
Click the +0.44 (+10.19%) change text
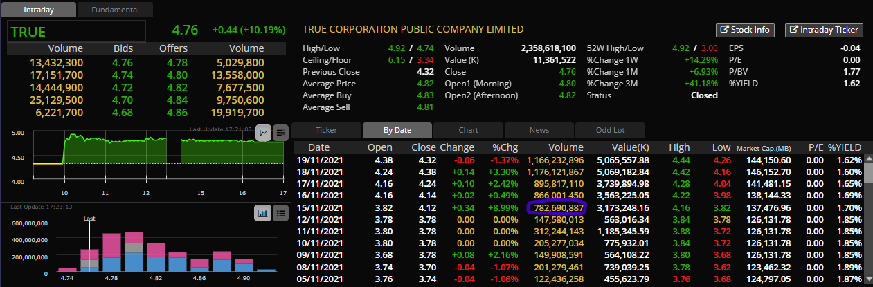coord(249,30)
